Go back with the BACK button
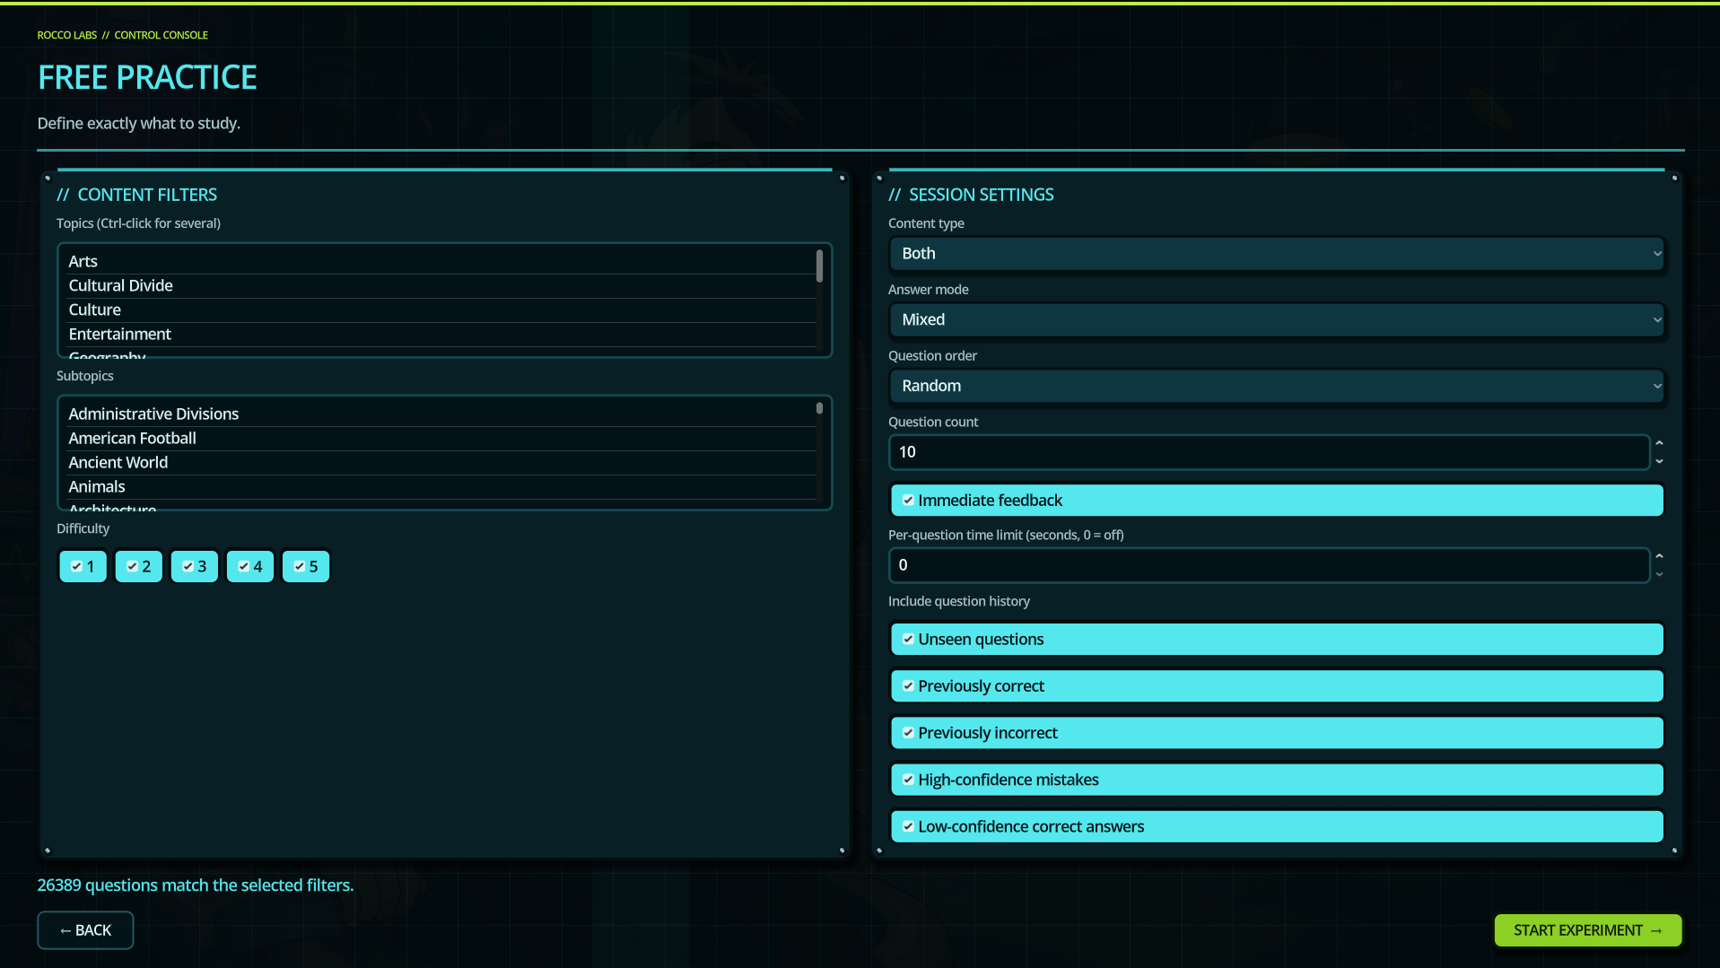 pos(85,930)
